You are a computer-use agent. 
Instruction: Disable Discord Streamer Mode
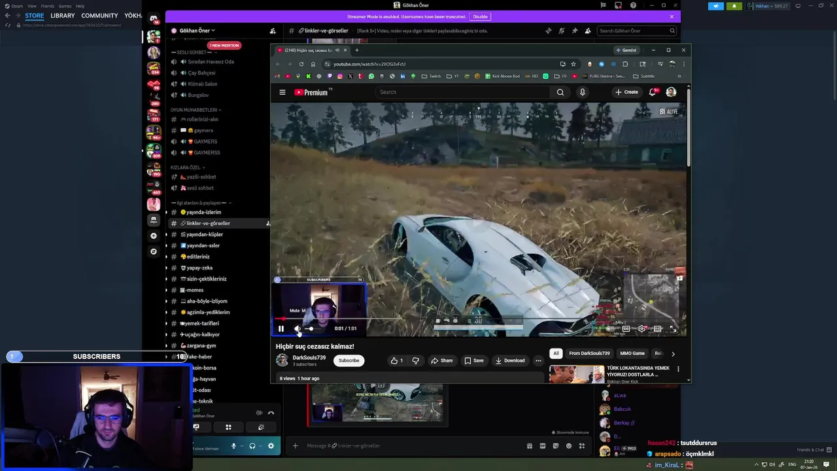480,16
